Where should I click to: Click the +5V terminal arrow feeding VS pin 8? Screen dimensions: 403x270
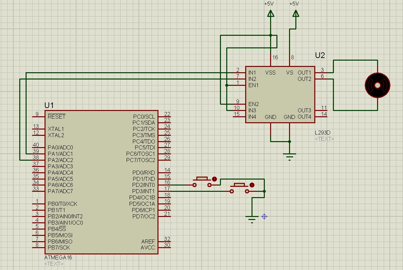(296, 13)
